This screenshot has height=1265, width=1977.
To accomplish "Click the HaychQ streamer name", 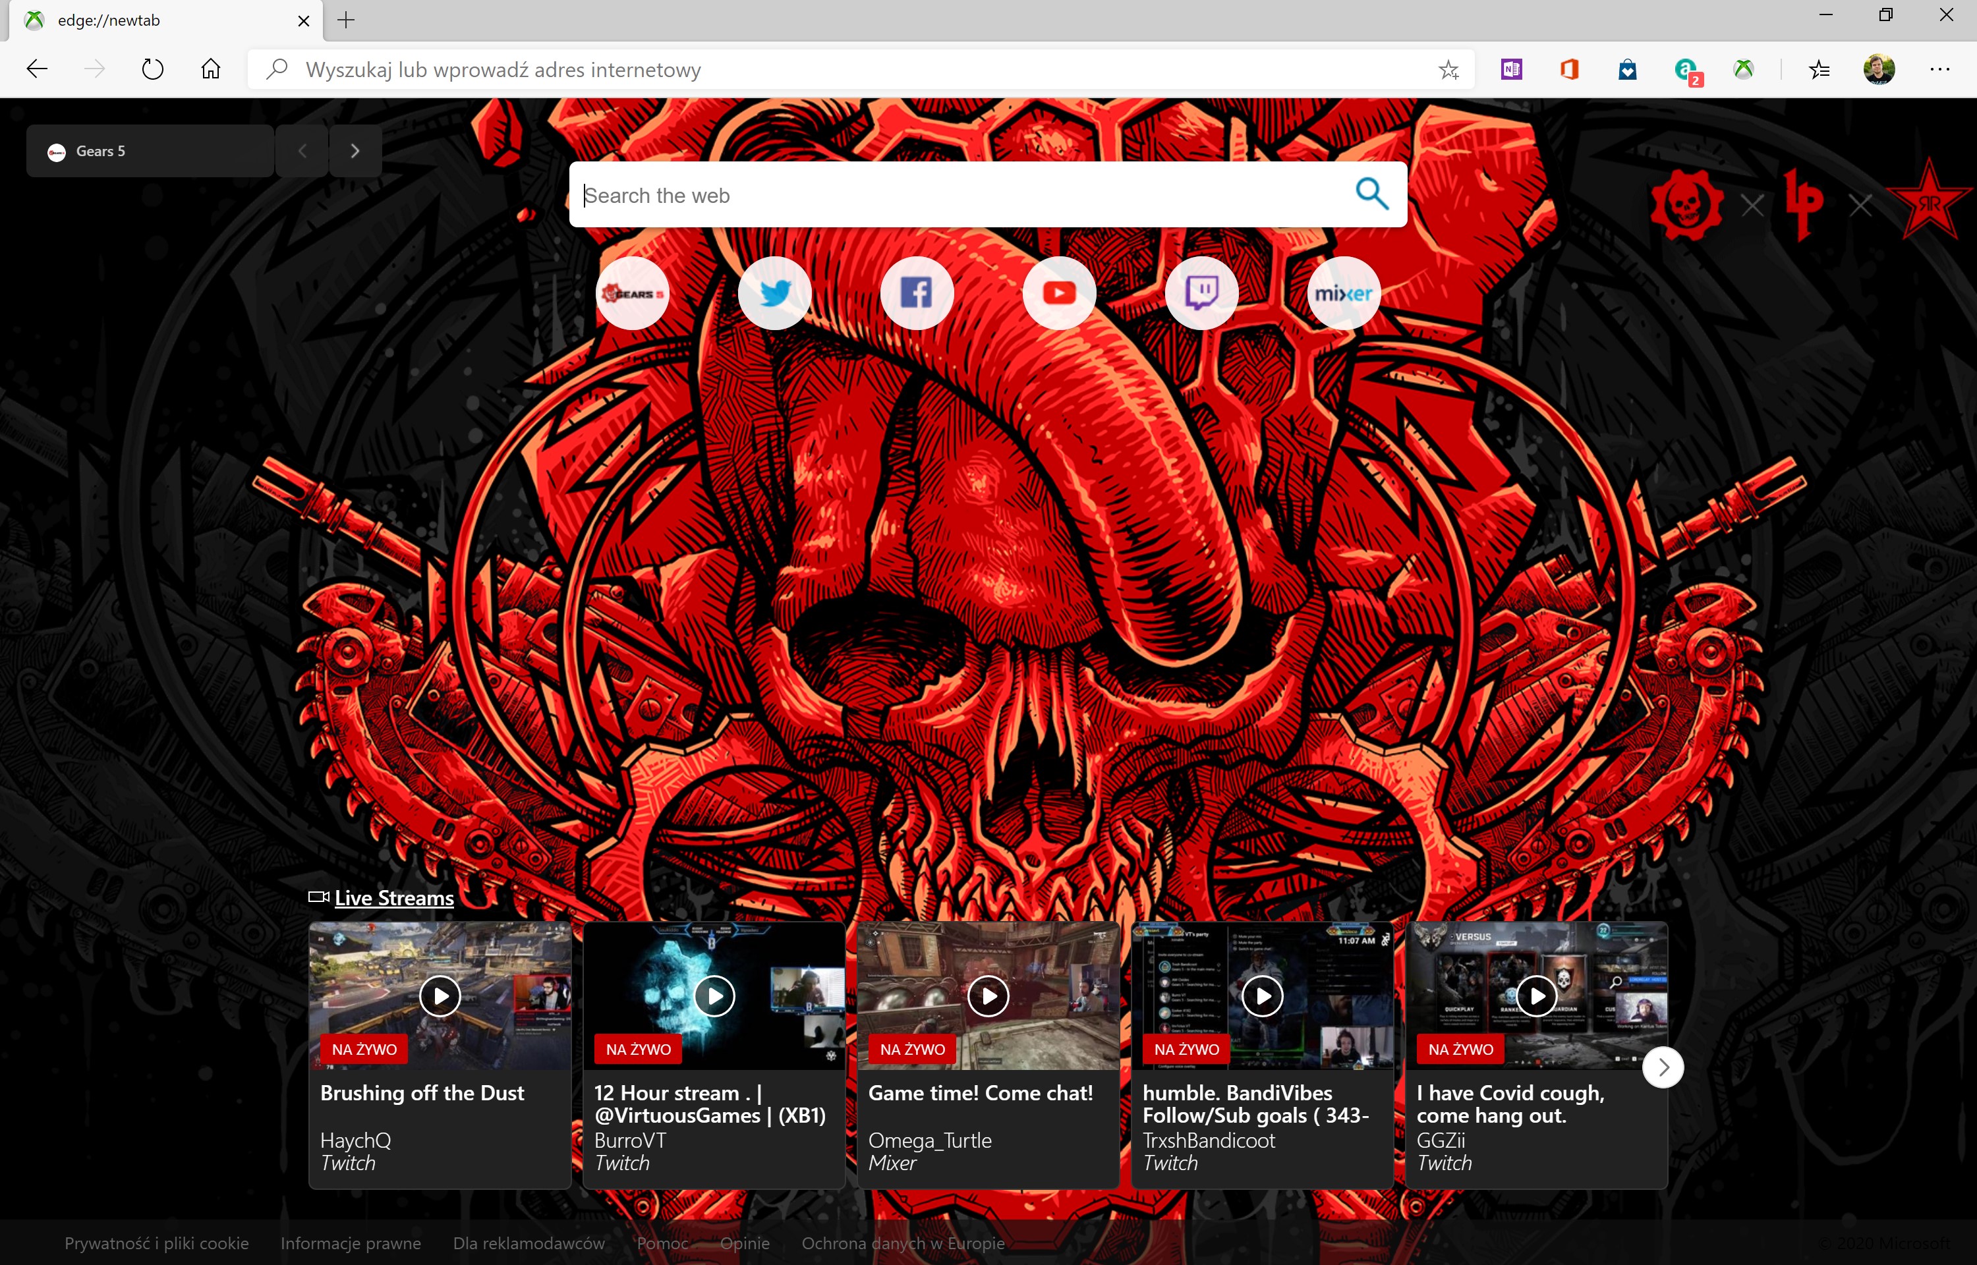I will click(356, 1140).
